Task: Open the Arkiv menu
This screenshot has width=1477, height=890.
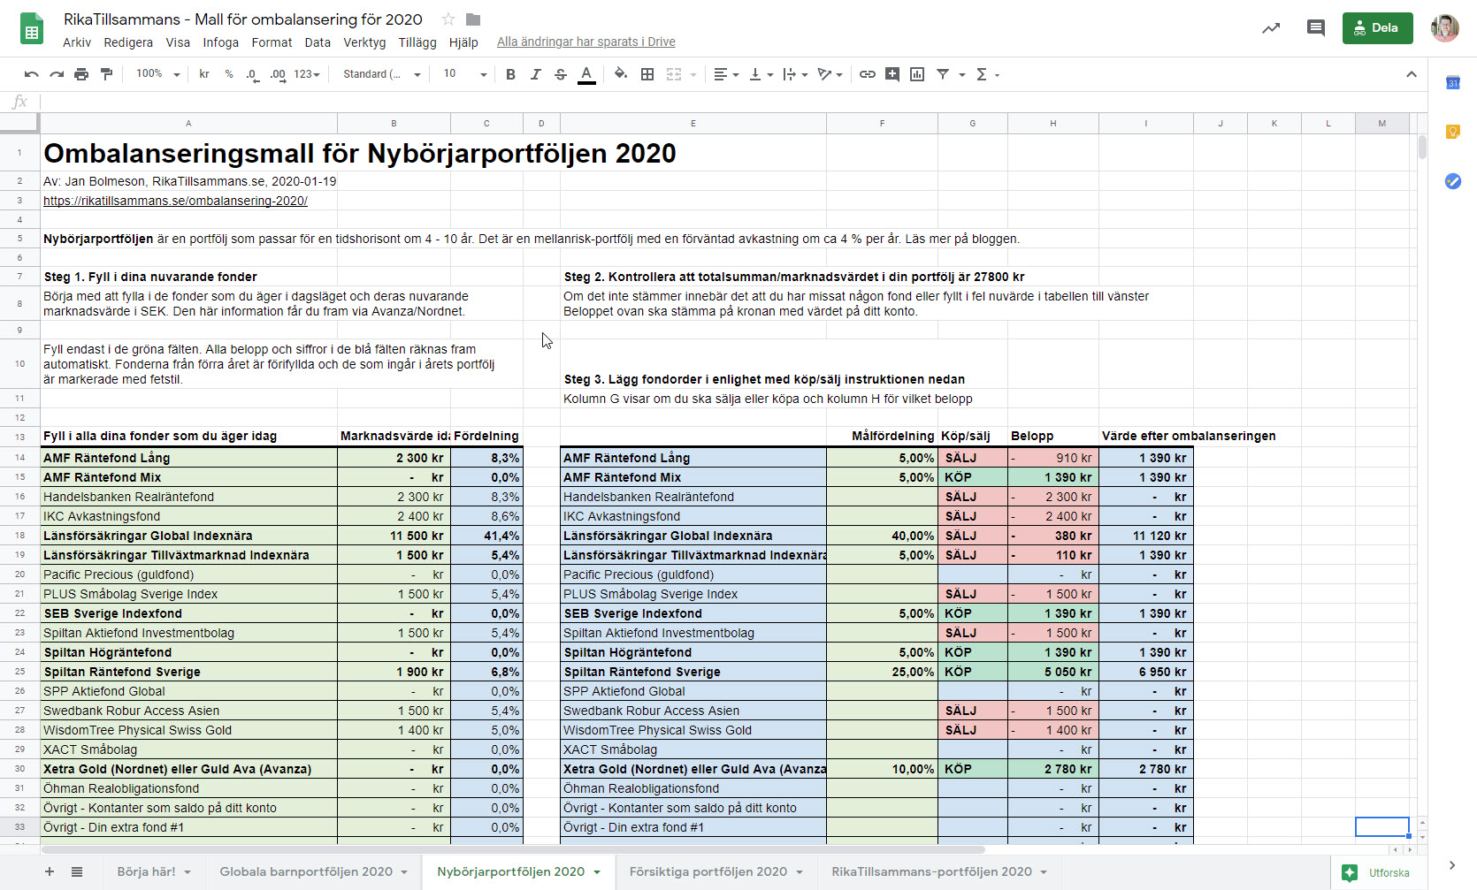Action: pyautogui.click(x=77, y=42)
